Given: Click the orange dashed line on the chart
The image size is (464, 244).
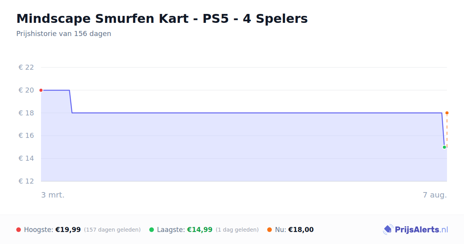Looking at the screenshot, I should [447, 130].
